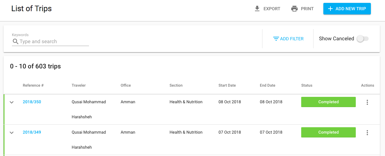Open trip reference 2018/350 link
This screenshot has width=385, height=156.
(32, 102)
